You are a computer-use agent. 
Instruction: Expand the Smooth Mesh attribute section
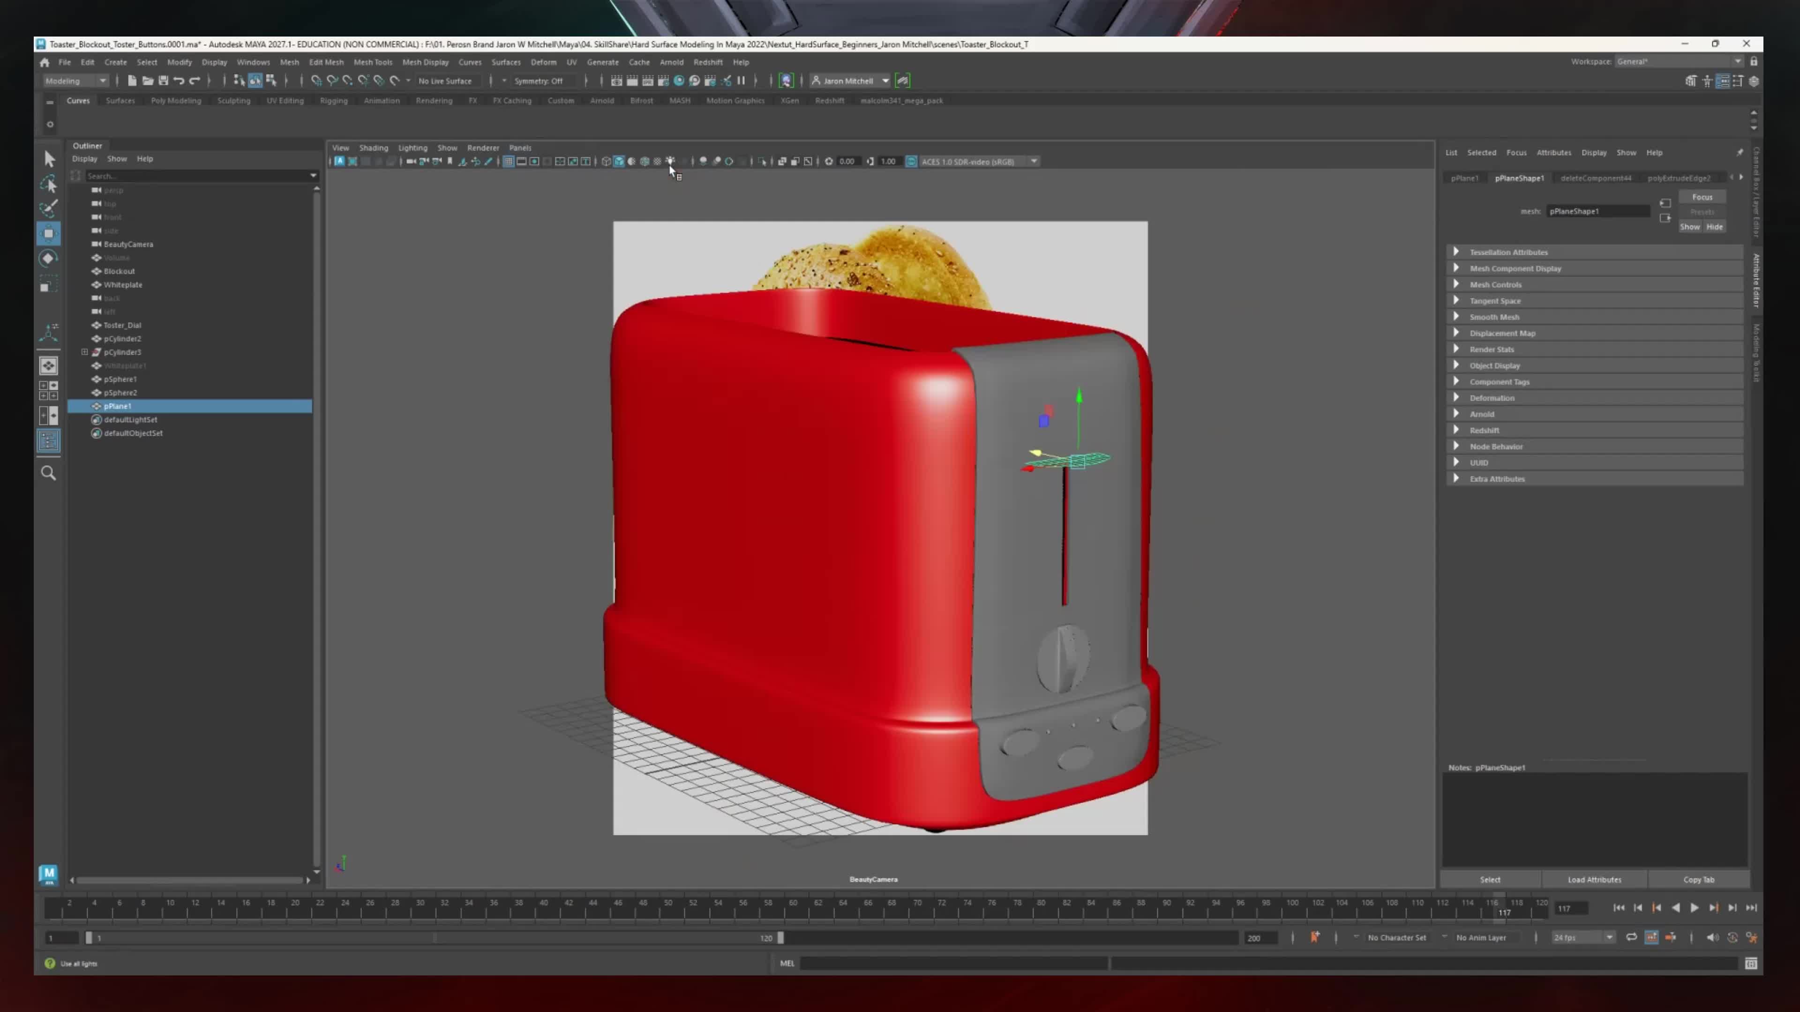[x=1595, y=317]
